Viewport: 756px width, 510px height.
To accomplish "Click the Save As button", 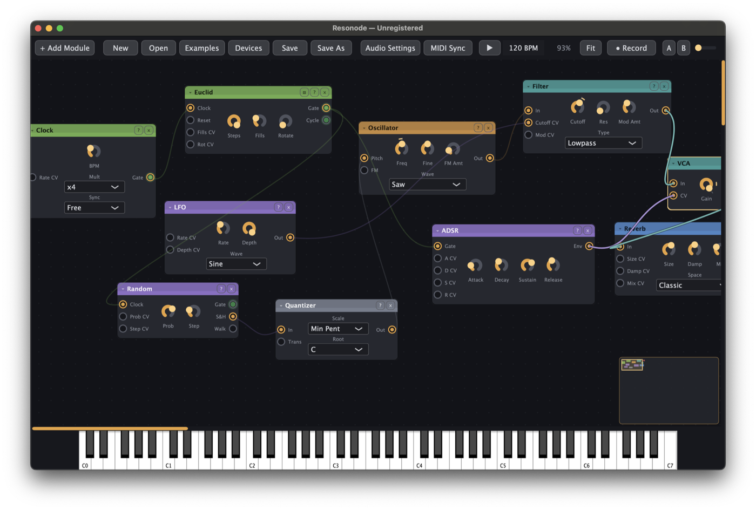I will (x=331, y=48).
